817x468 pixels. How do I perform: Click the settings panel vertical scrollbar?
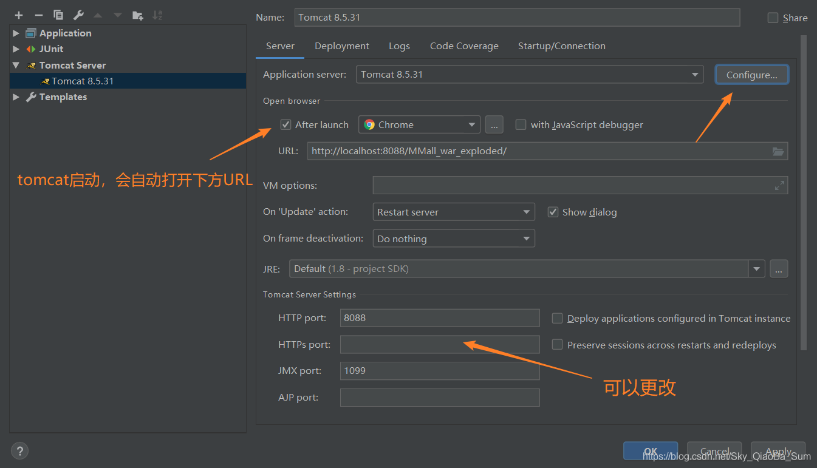coord(804,192)
